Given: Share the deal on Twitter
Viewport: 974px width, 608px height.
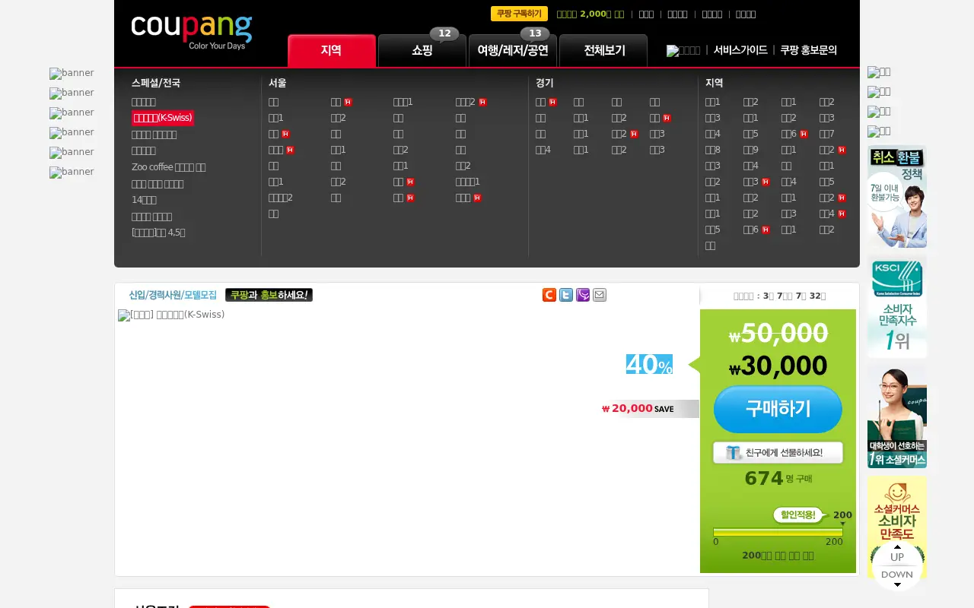Looking at the screenshot, I should tap(566, 295).
